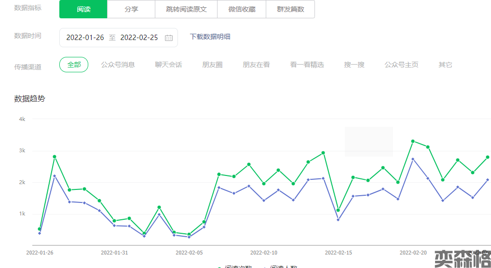
Task: Click the 下载数据明细 download link
Action: (x=210, y=37)
